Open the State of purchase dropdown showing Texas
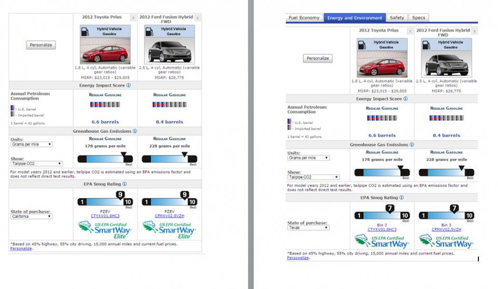The width and height of the screenshot is (498, 289). (x=308, y=227)
